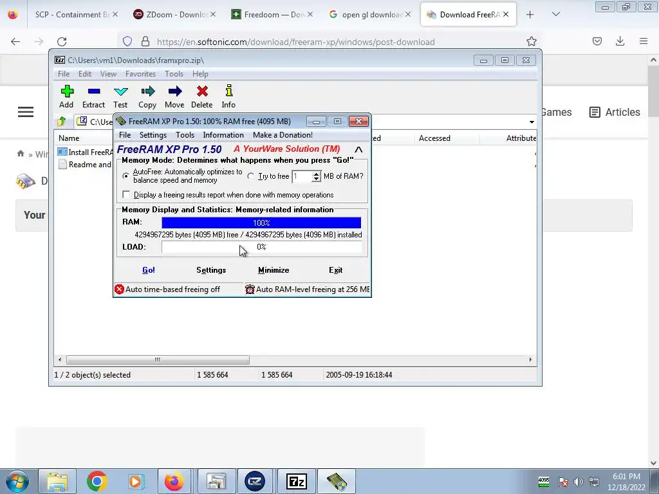Click the Info icon in 7-Zip toolbar
The height and width of the screenshot is (494, 659).
pyautogui.click(x=228, y=91)
